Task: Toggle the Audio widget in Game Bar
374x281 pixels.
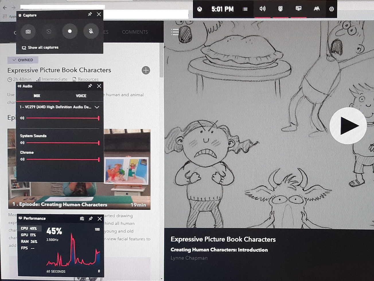Action: [262, 9]
